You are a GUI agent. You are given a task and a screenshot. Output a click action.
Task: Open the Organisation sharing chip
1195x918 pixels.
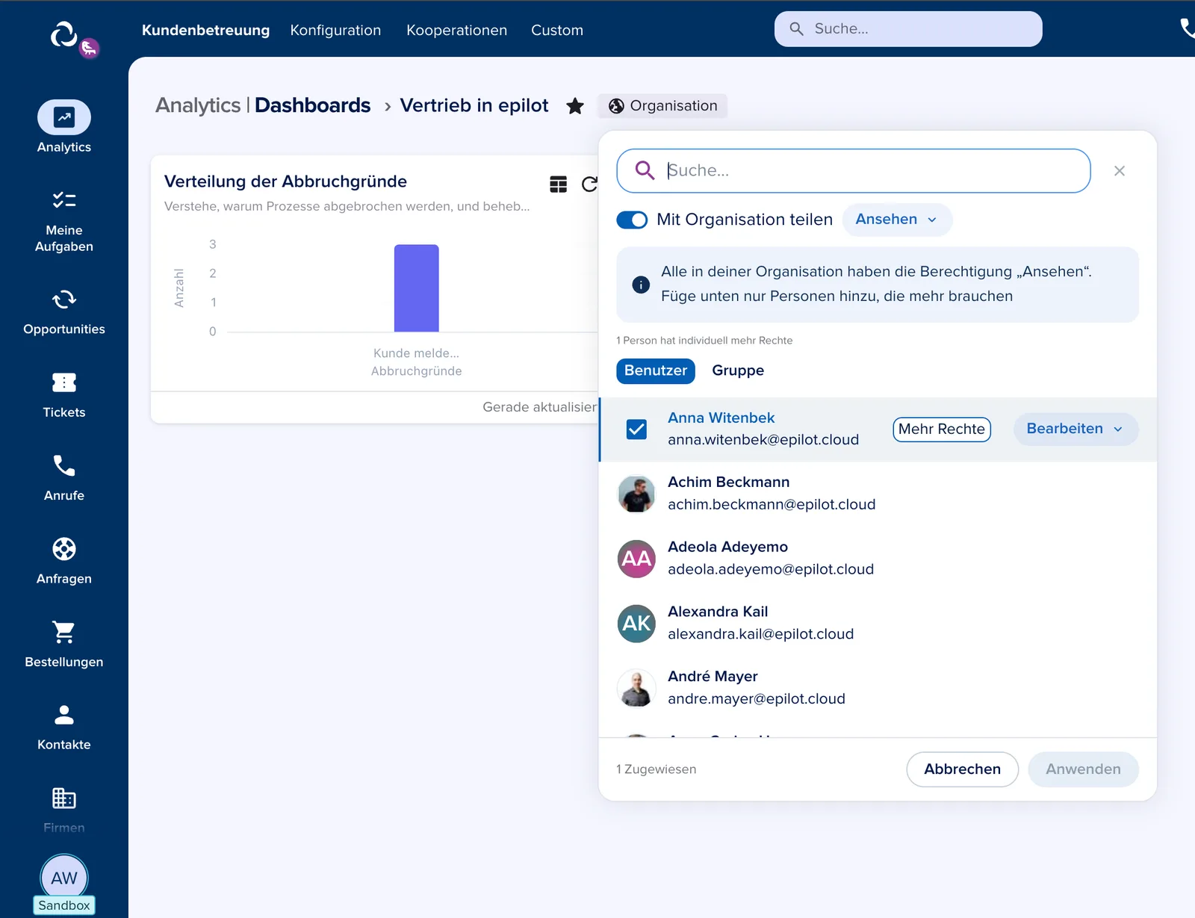(662, 106)
